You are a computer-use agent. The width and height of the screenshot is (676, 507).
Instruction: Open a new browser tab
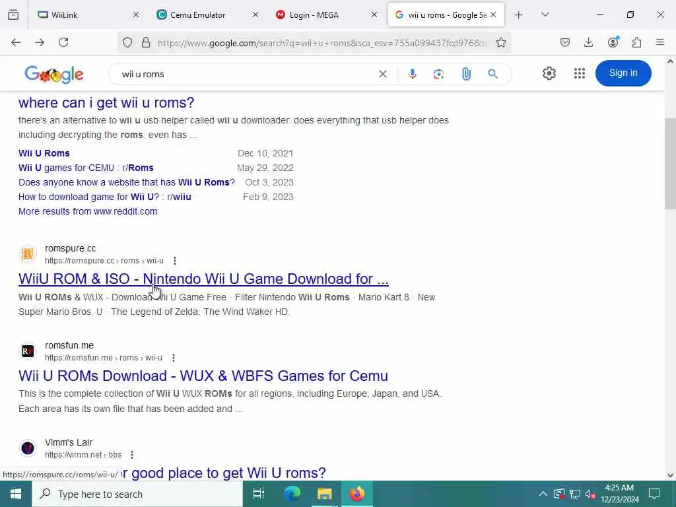click(x=519, y=15)
